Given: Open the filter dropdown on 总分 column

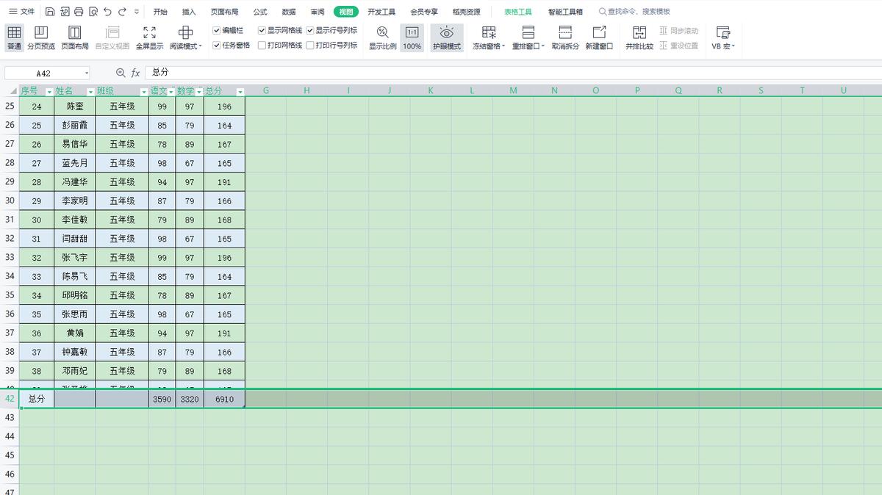Looking at the screenshot, I should click(240, 90).
